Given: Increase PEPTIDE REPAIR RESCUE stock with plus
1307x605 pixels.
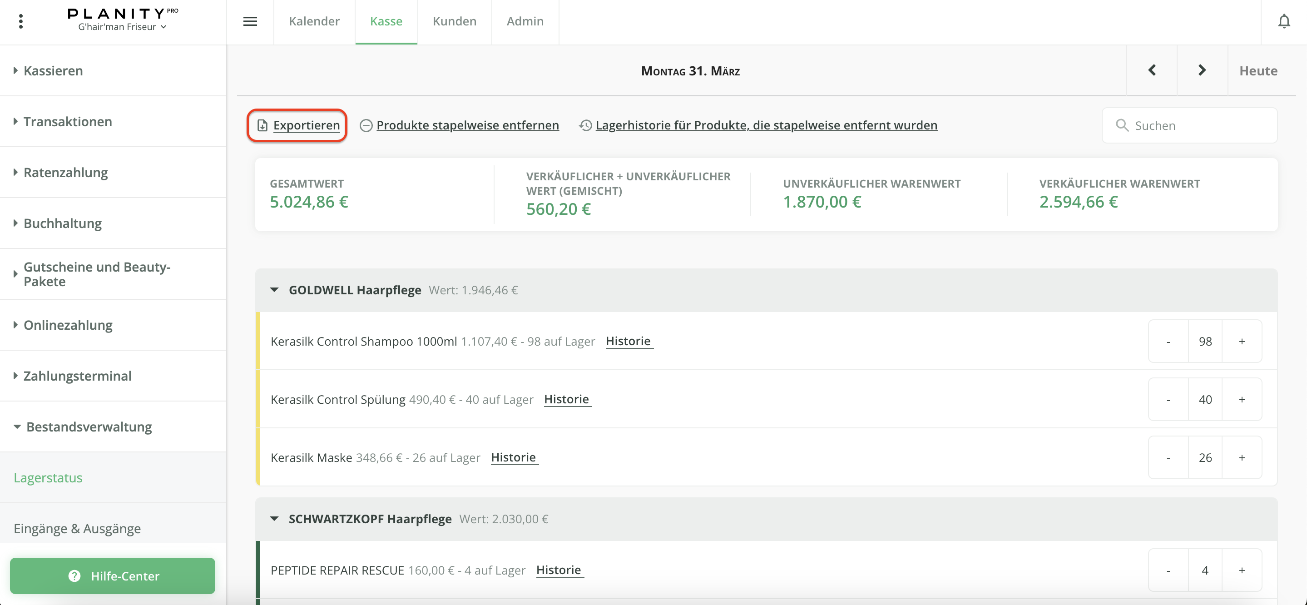Looking at the screenshot, I should point(1242,570).
